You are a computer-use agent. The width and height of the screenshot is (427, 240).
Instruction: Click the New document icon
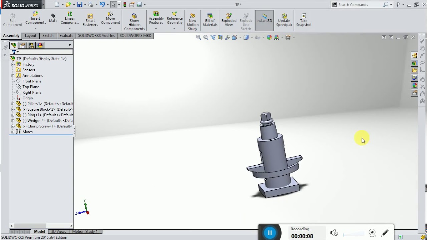pyautogui.click(x=57, y=4)
